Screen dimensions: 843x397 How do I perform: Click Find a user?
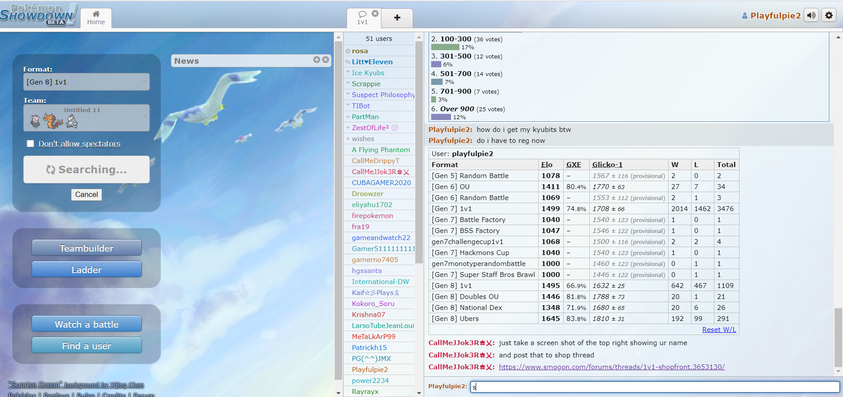pos(87,346)
